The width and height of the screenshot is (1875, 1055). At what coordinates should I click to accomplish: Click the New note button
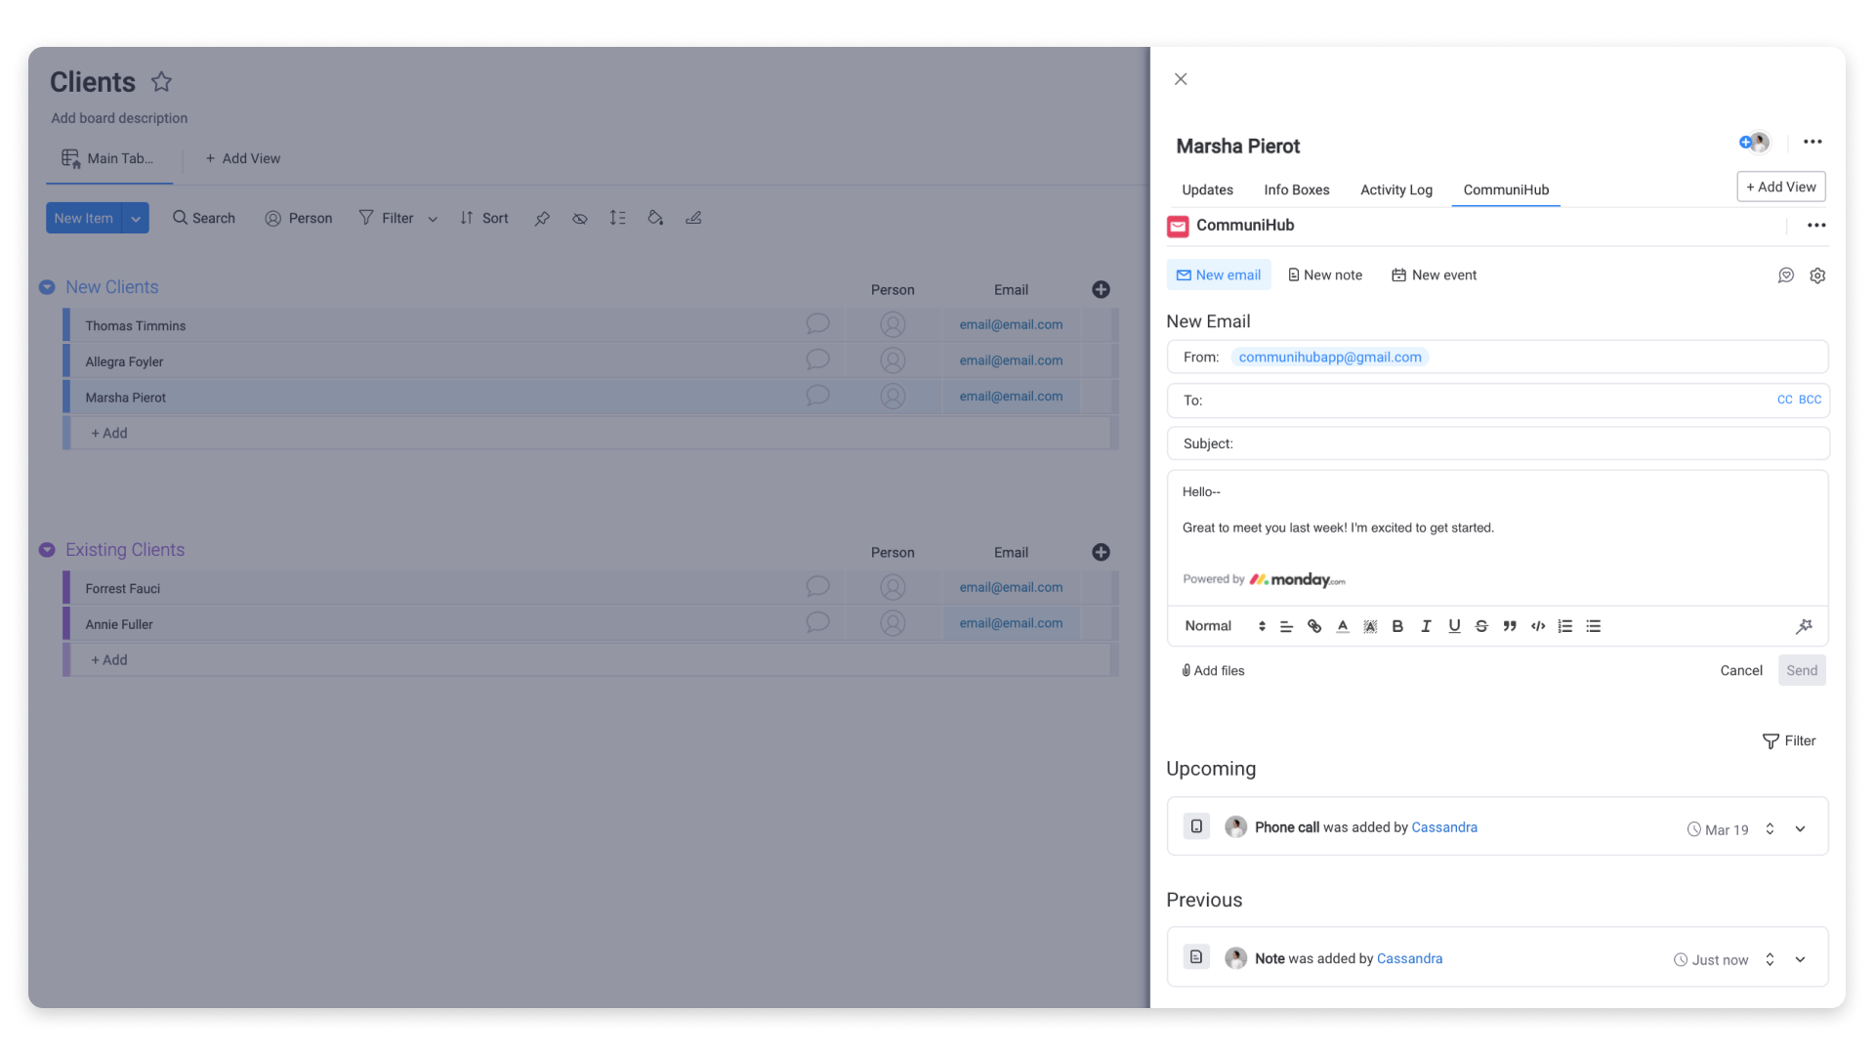[x=1324, y=274]
